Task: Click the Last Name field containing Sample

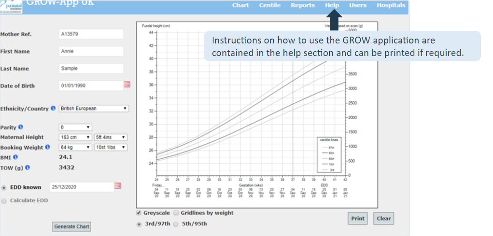Action: click(x=91, y=69)
